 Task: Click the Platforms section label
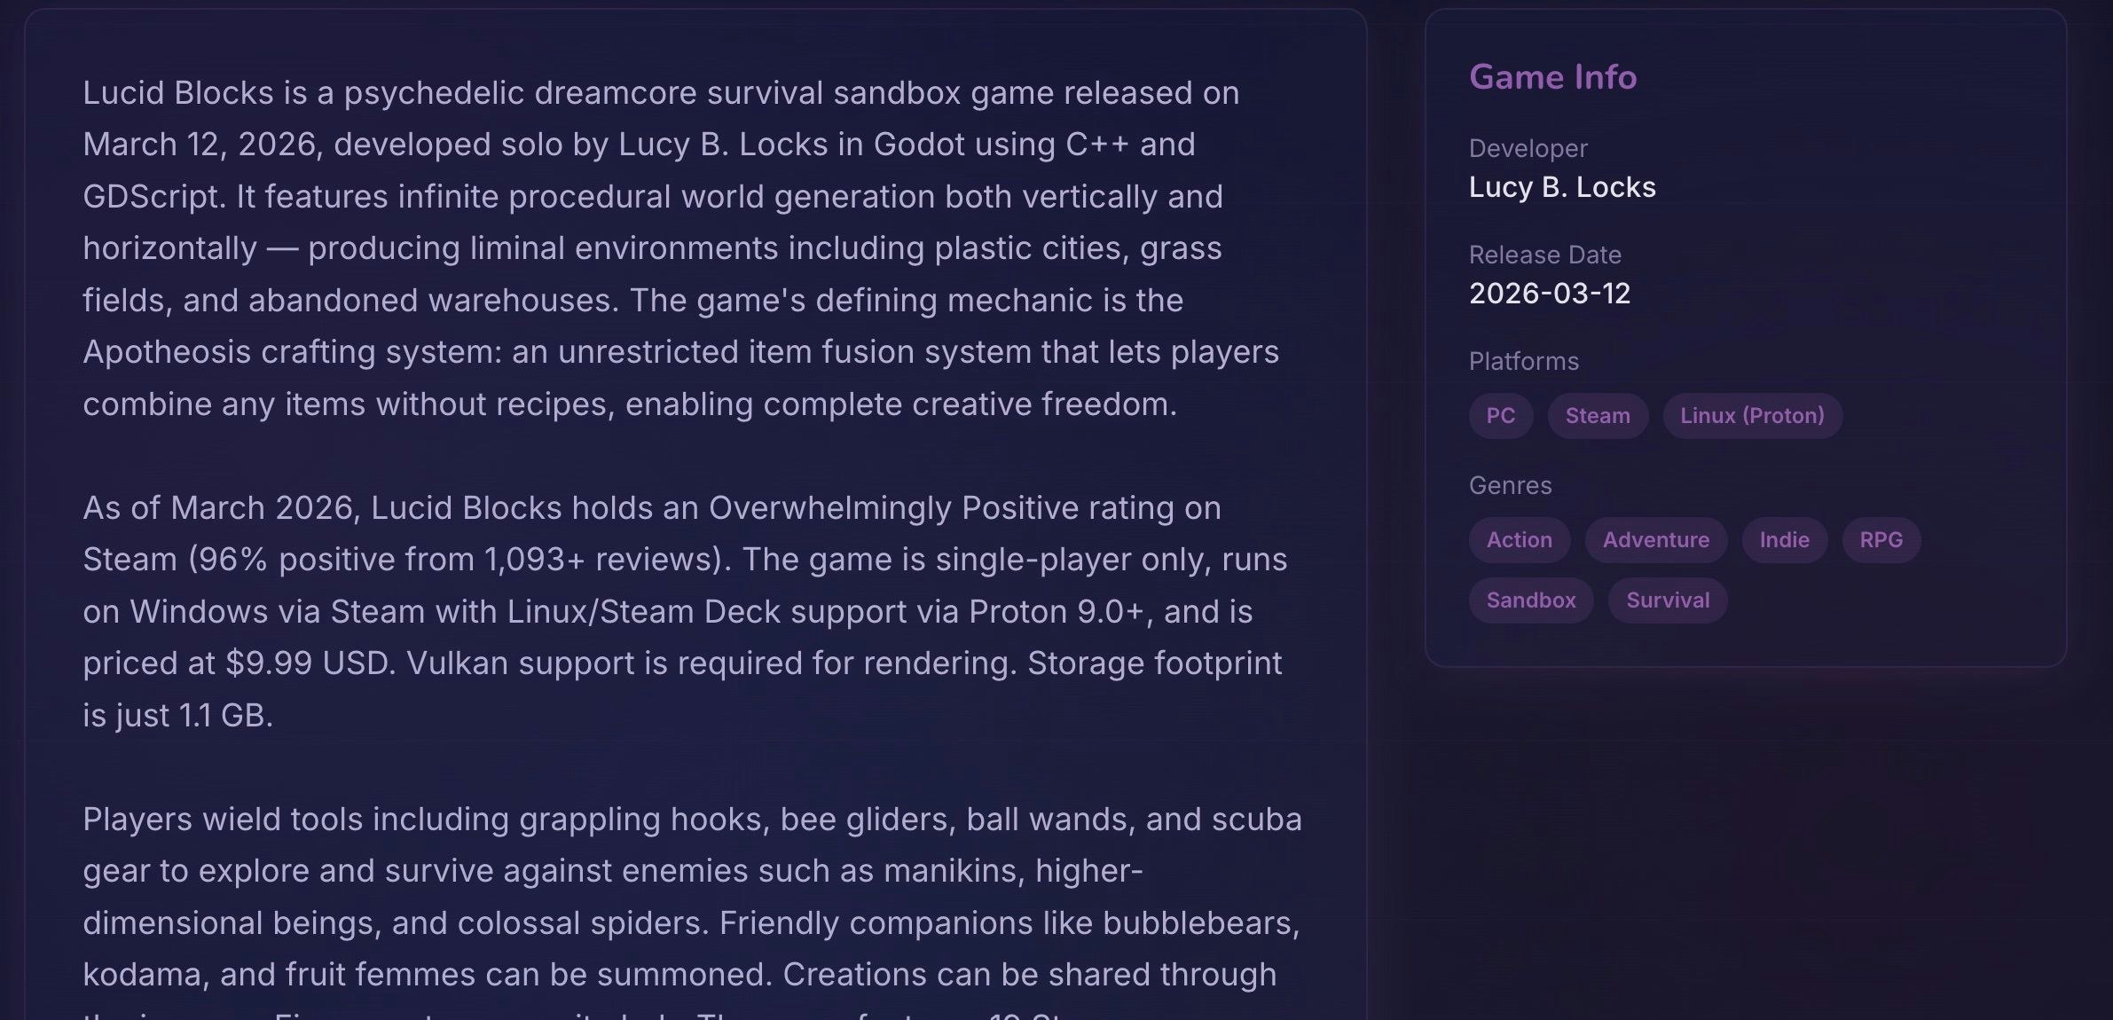[1524, 361]
